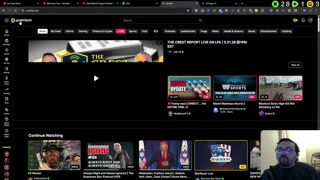Open My Feed in the left sidebar

[x=6, y=42]
